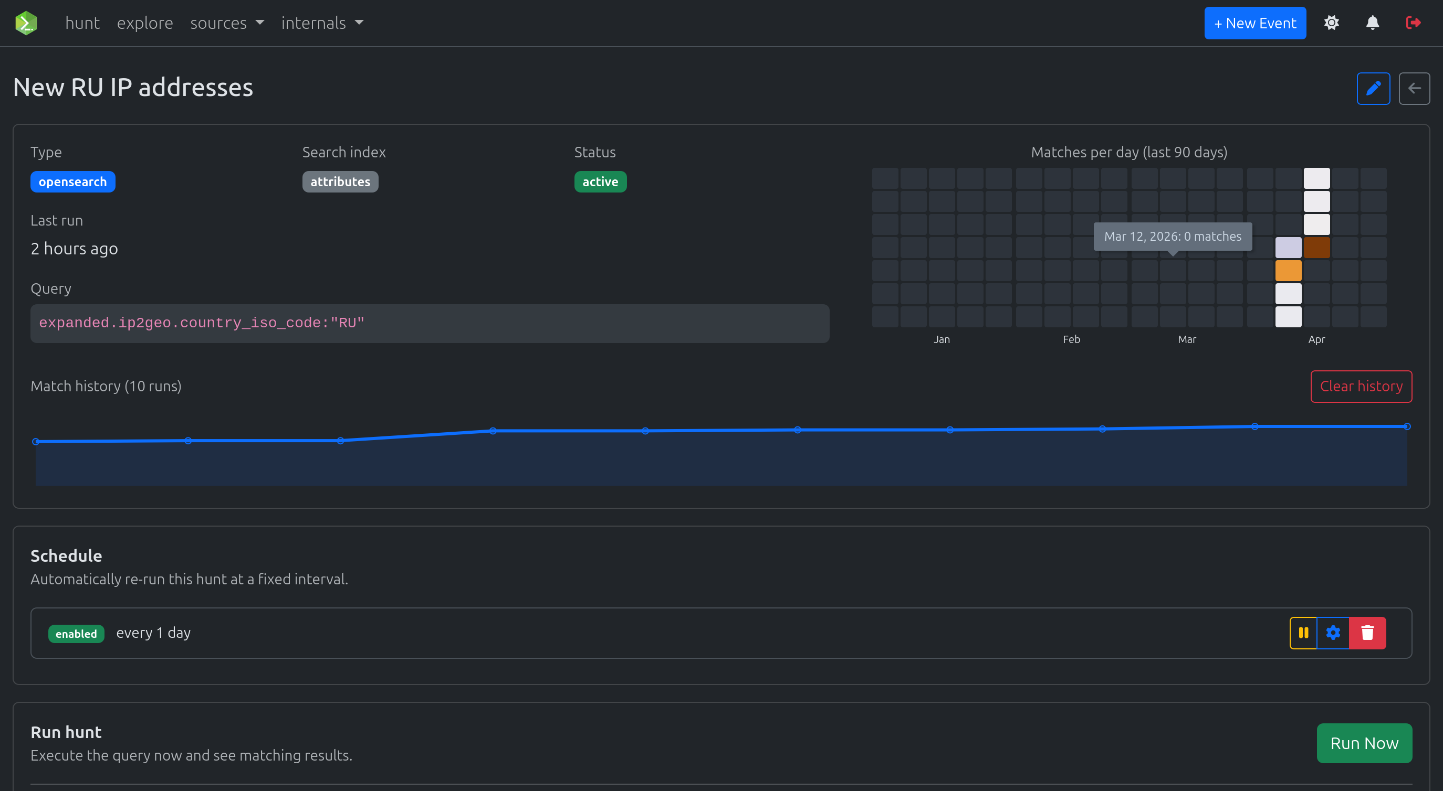Viewport: 1443px width, 791px height.
Task: Click the New Event button
Action: click(1254, 23)
